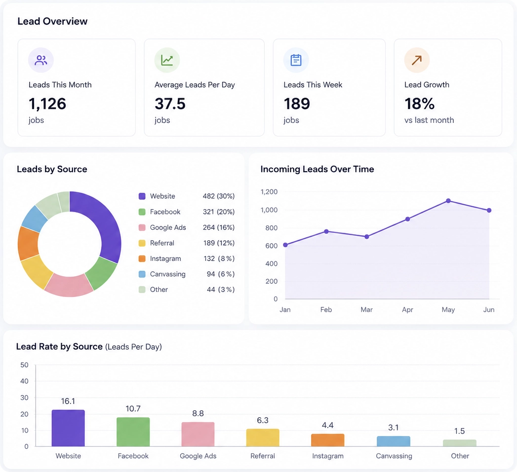Click the '189 (12%)' Referral count
517x472 pixels.
(219, 243)
